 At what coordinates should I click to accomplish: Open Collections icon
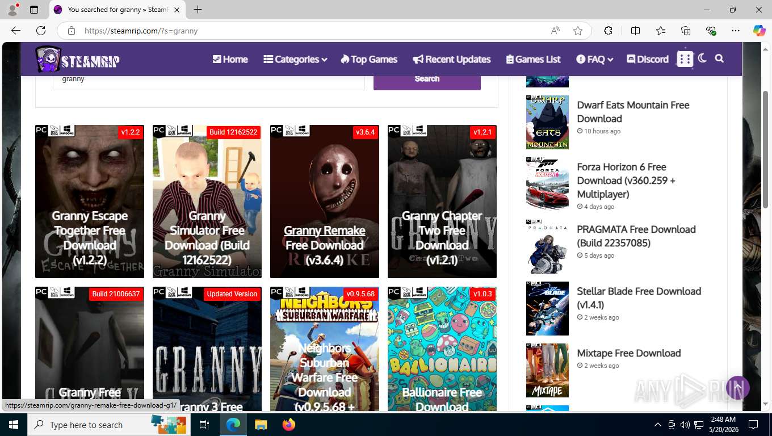[686, 31]
